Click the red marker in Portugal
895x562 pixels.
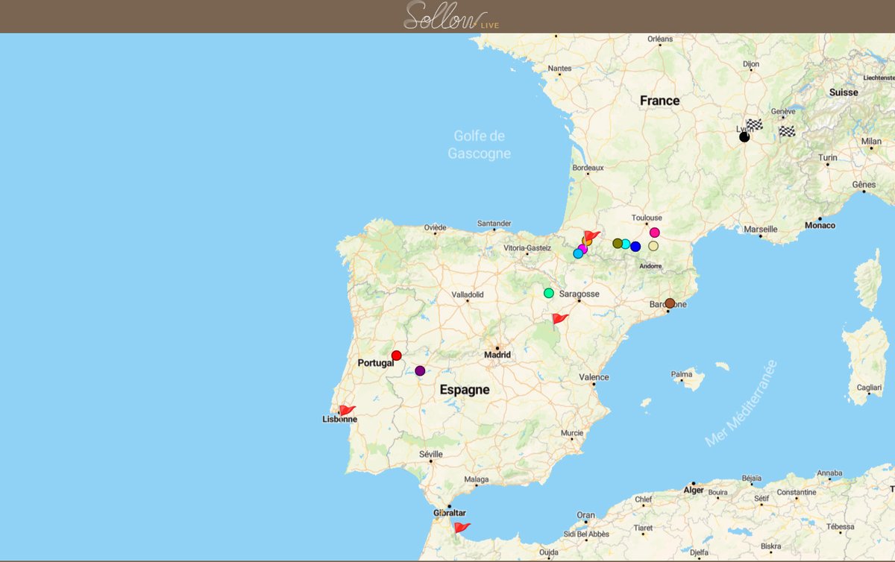396,354
